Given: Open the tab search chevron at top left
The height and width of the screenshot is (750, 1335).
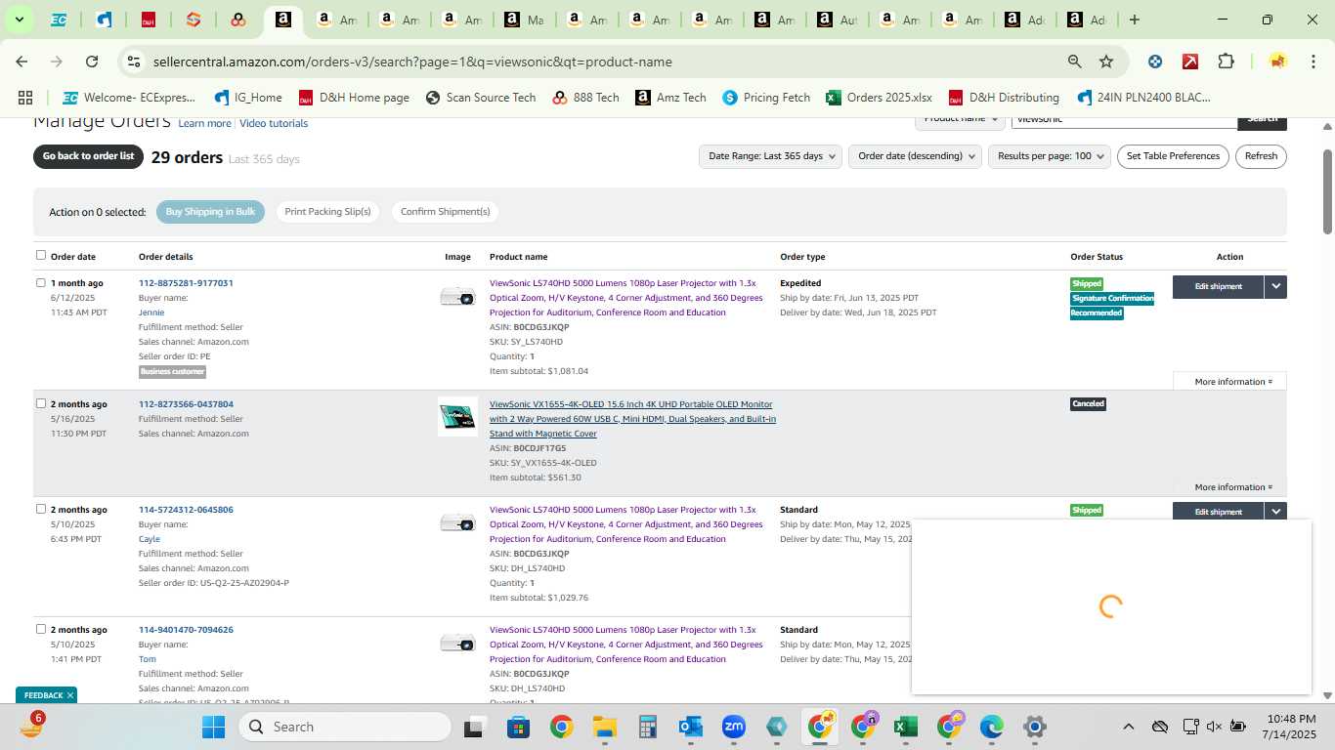Looking at the screenshot, I should 19,20.
